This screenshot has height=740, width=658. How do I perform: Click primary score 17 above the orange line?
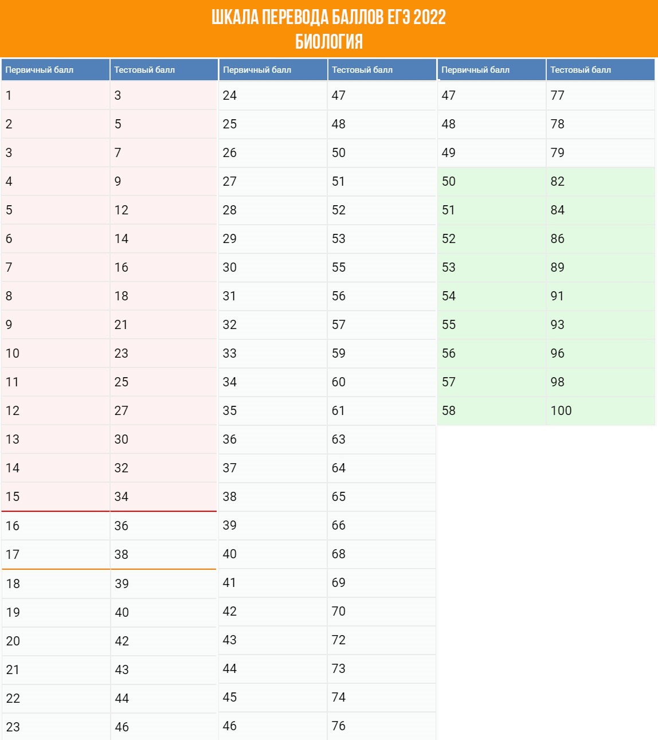pos(55,554)
